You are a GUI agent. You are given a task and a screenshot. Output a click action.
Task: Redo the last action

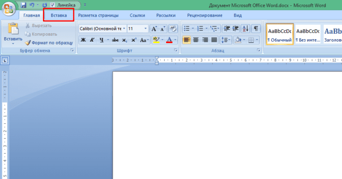pyautogui.click(x=44, y=5)
